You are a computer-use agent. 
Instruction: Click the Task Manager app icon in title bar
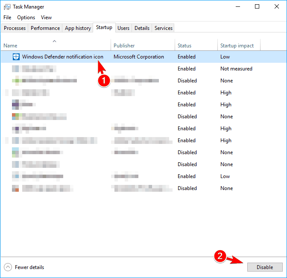(7, 7)
